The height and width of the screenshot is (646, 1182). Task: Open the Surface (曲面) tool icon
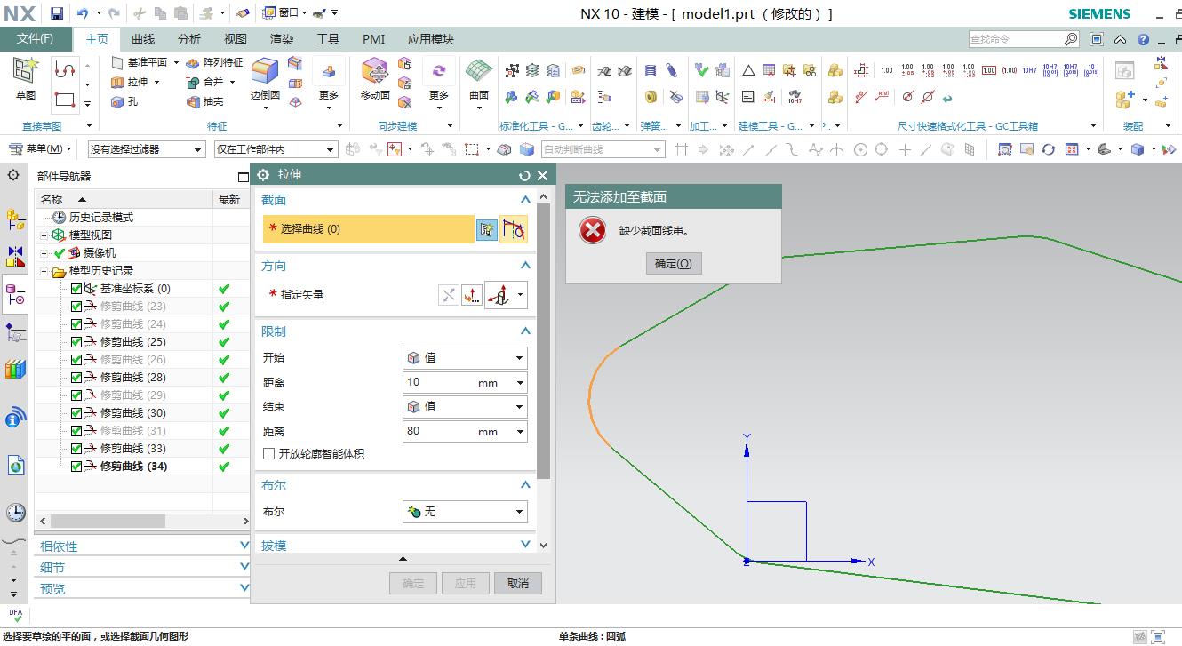(x=479, y=71)
